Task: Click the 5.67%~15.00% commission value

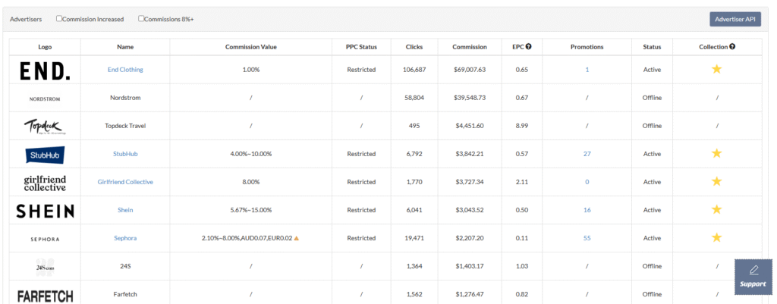Action: coord(251,210)
